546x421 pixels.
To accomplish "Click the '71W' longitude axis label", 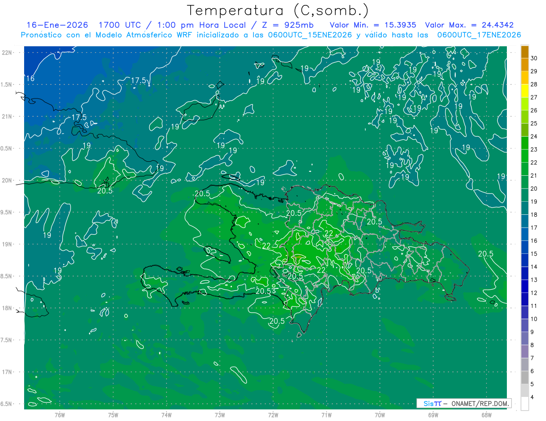I will (x=326, y=414).
